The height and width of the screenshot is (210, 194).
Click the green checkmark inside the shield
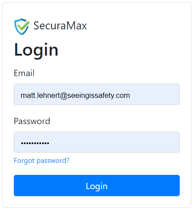pos(23,25)
